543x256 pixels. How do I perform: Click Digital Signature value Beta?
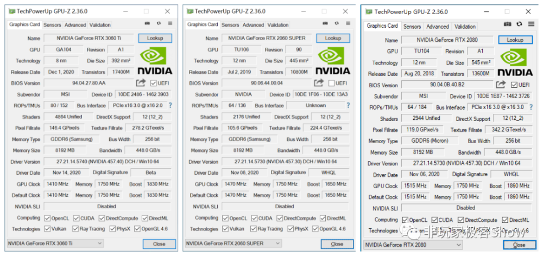pyautogui.click(x=151, y=172)
